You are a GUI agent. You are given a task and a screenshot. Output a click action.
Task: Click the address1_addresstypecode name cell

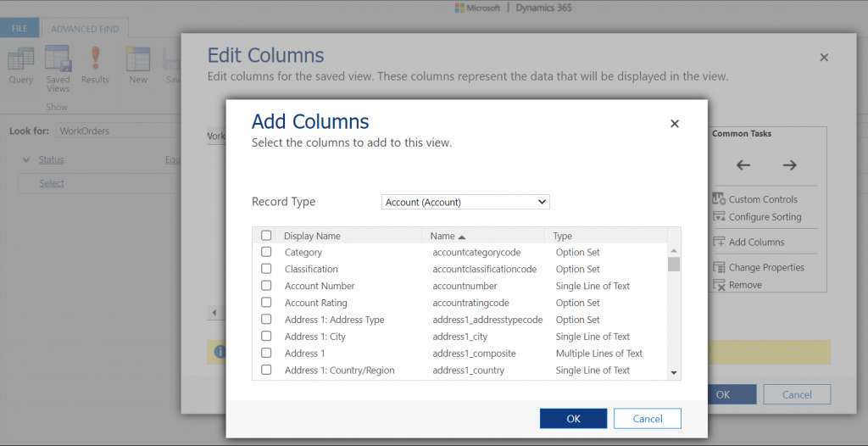(487, 320)
